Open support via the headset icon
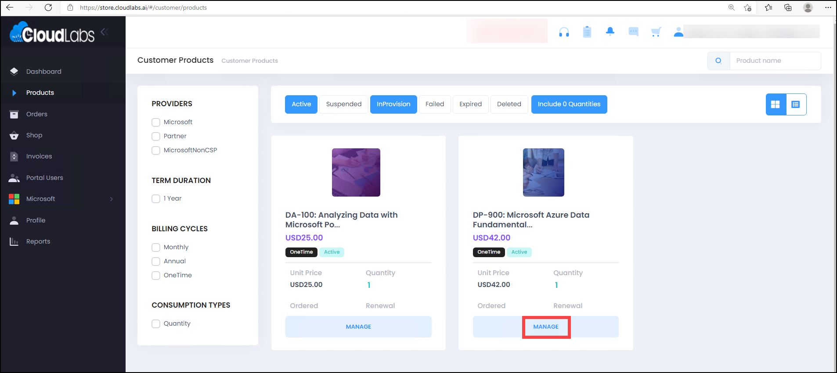Image resolution: width=837 pixels, height=373 pixels. (x=564, y=32)
